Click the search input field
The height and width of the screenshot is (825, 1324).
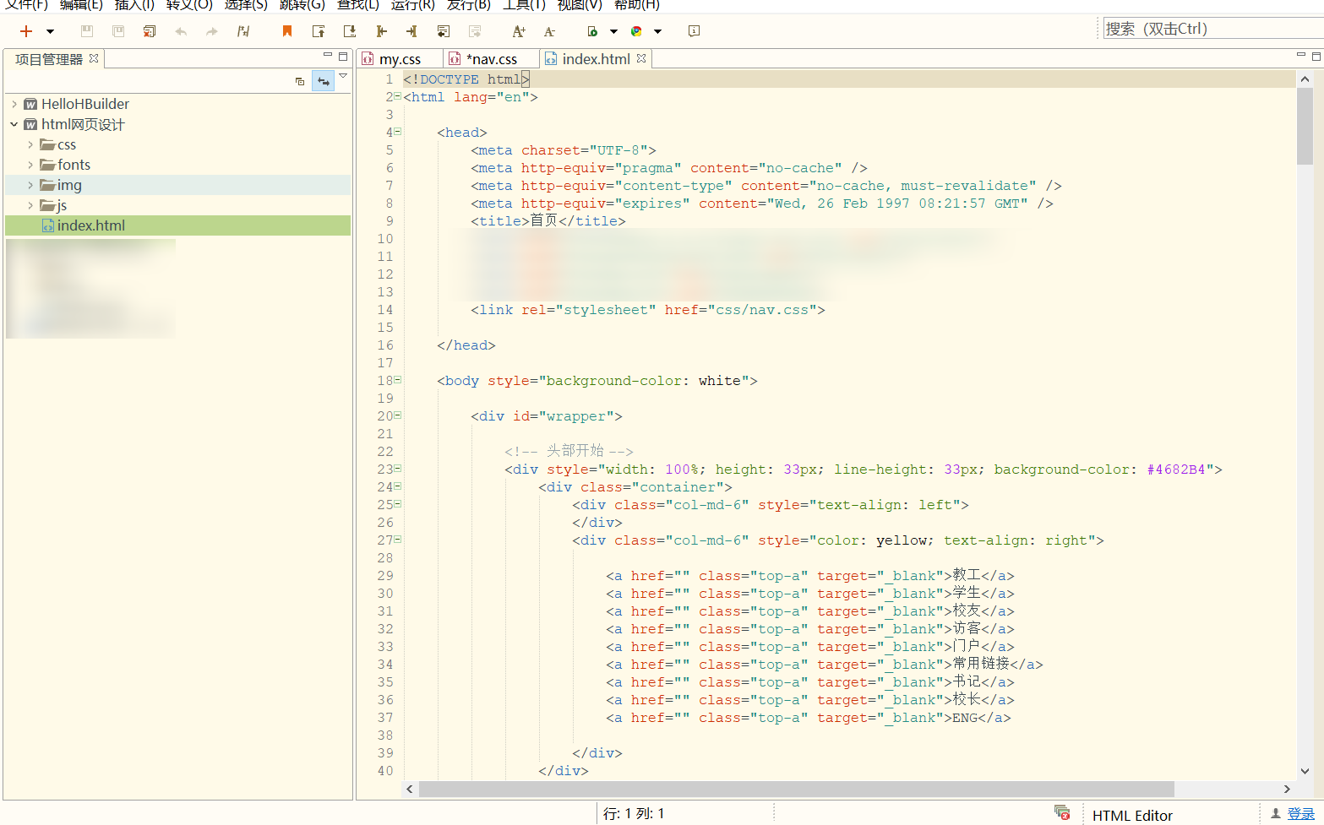[x=1212, y=29]
